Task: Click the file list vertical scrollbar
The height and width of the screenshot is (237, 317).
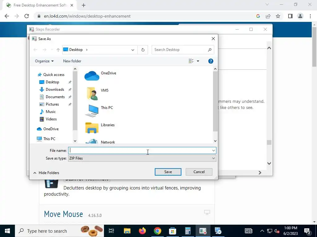Action: [x=215, y=101]
